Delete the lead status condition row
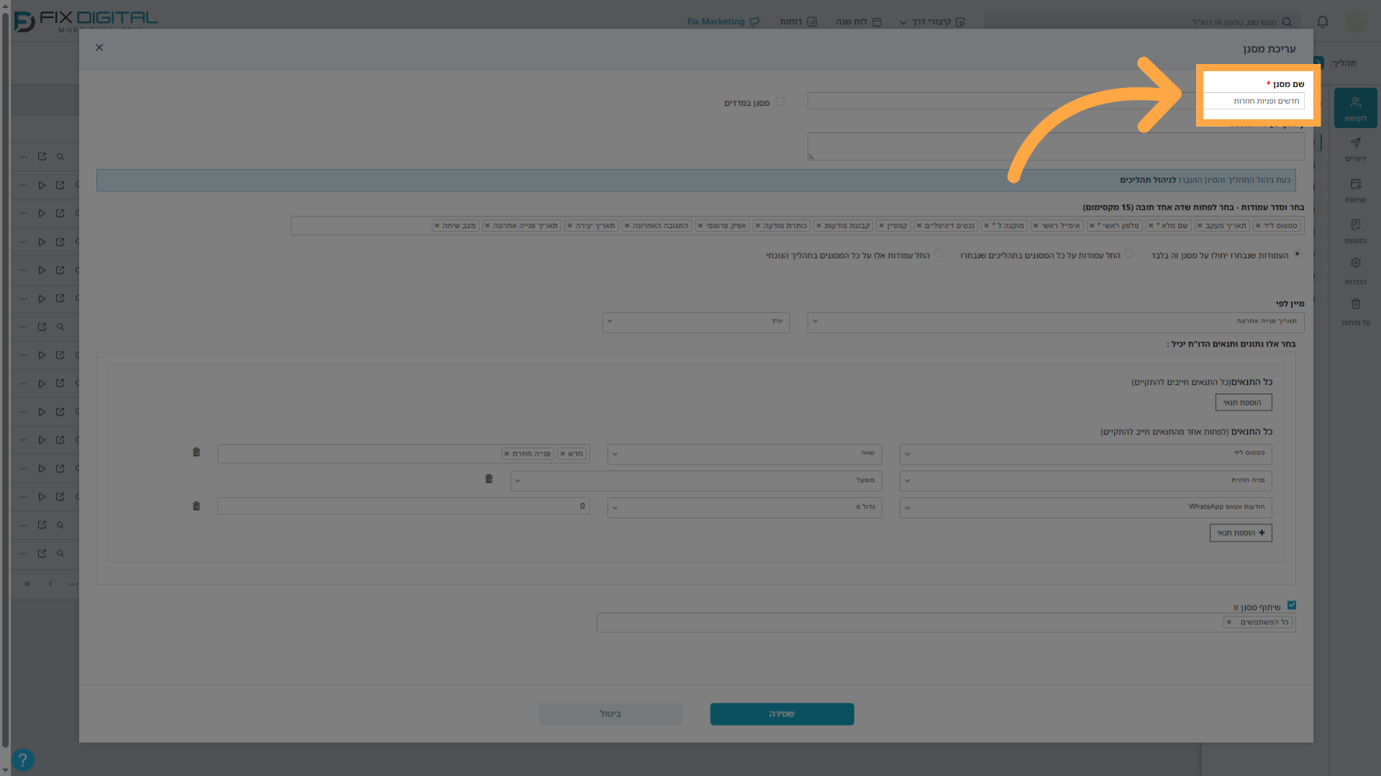 [x=196, y=452]
